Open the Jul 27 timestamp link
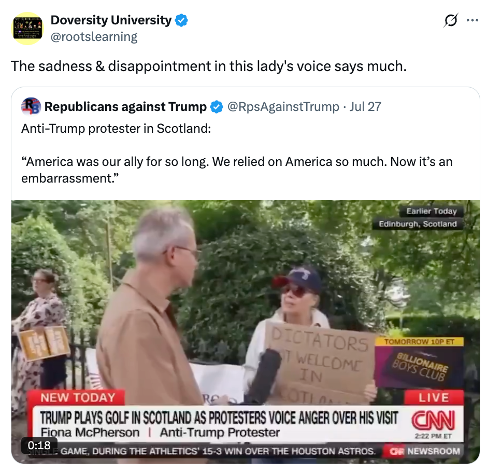 pyautogui.click(x=365, y=107)
